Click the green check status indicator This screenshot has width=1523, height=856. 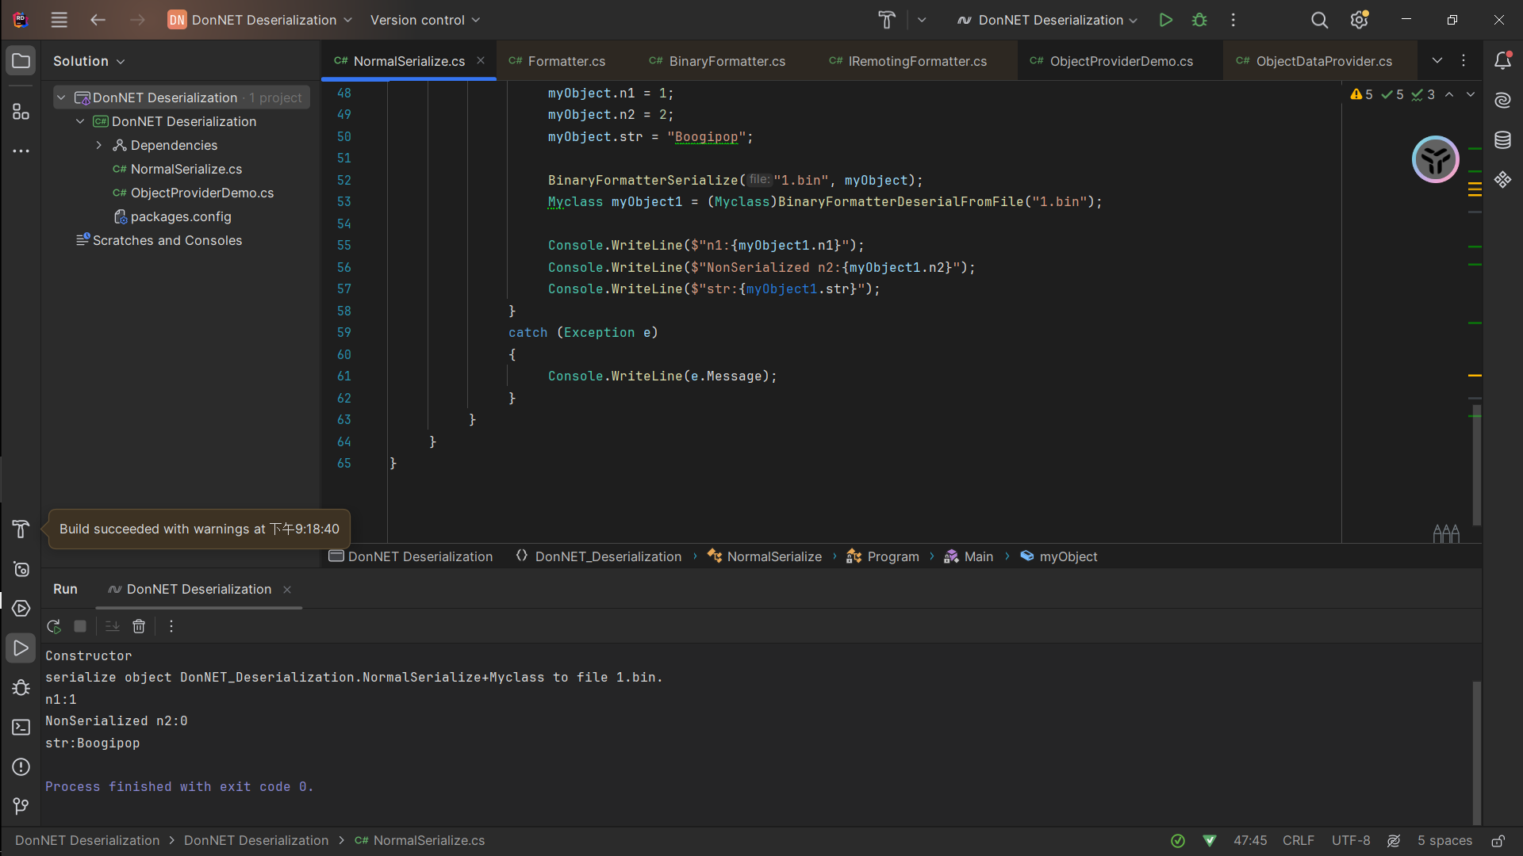point(1178,841)
